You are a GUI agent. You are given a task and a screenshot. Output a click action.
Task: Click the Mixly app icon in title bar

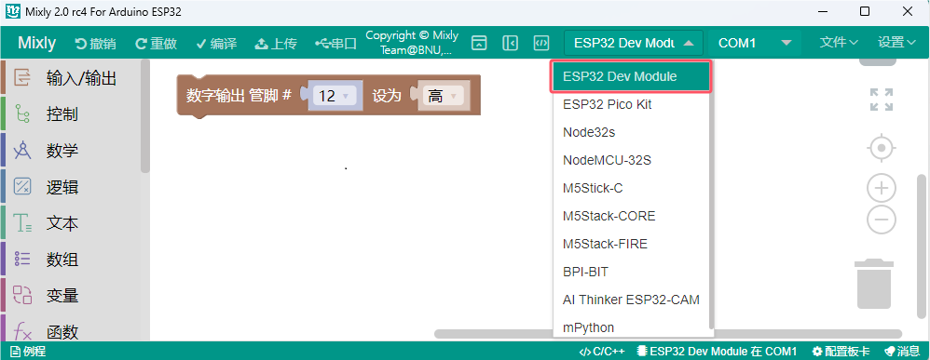12,12
